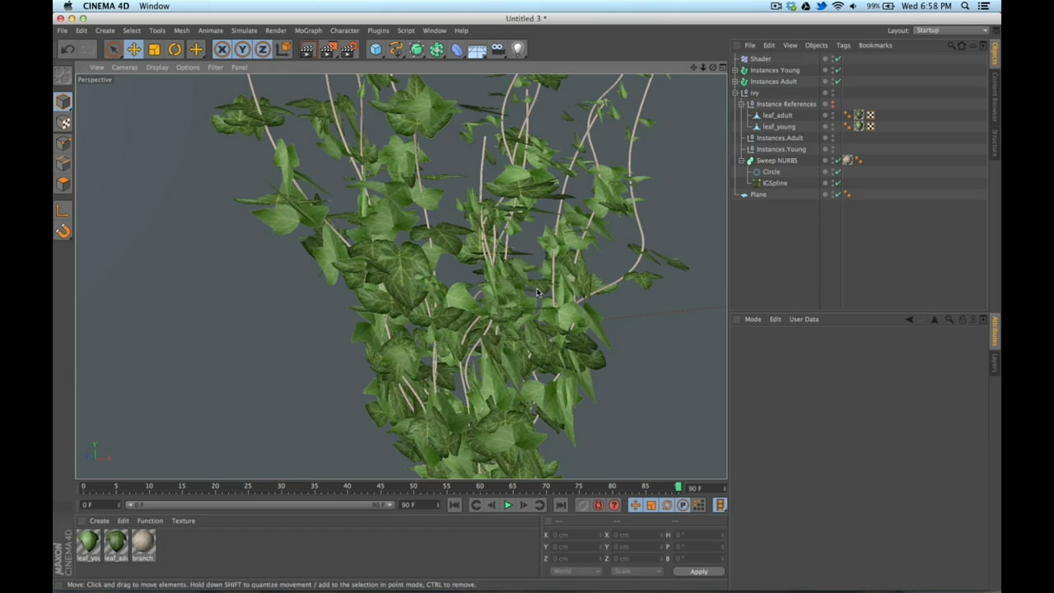The width and height of the screenshot is (1054, 593).
Task: Open the MoGraph menu
Action: 308,30
